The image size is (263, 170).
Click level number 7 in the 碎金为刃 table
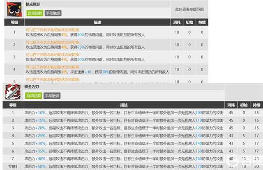point(13,159)
